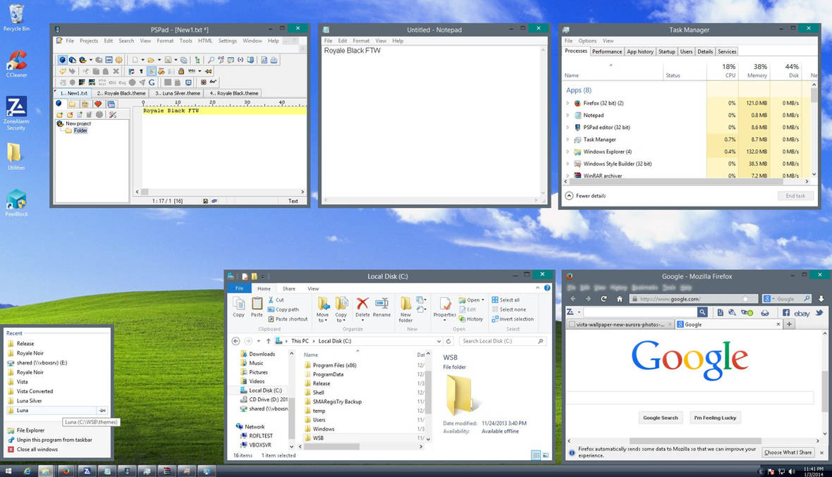Launch Firefox from the taskbar
The image size is (832, 477).
[66, 470]
